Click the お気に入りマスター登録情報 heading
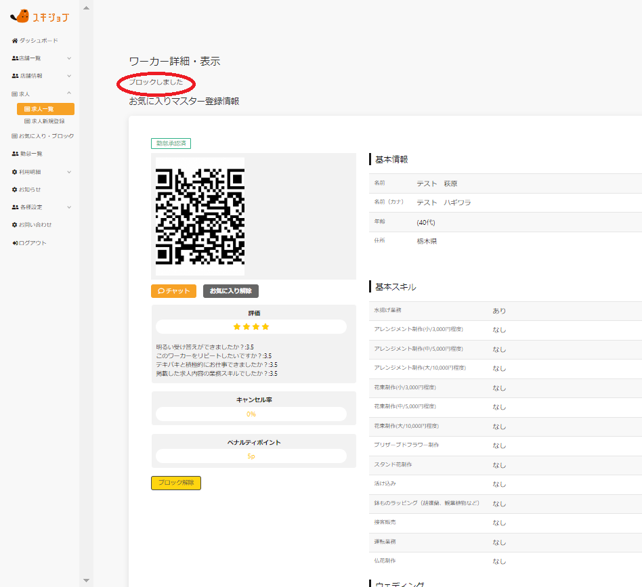The width and height of the screenshot is (642, 587). click(x=184, y=101)
